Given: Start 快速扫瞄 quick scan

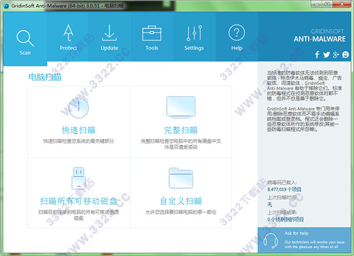Looking at the screenshot, I should pyautogui.click(x=78, y=130).
